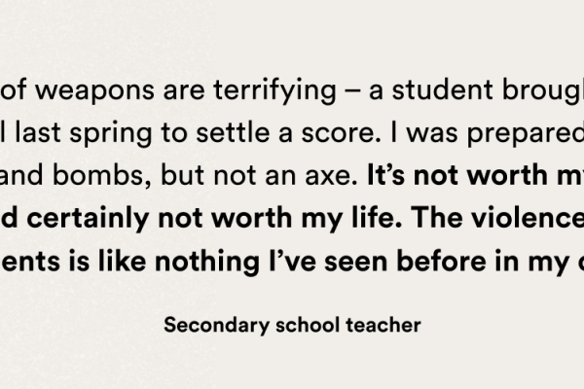Click the word "last" in the second line

coord(38,132)
